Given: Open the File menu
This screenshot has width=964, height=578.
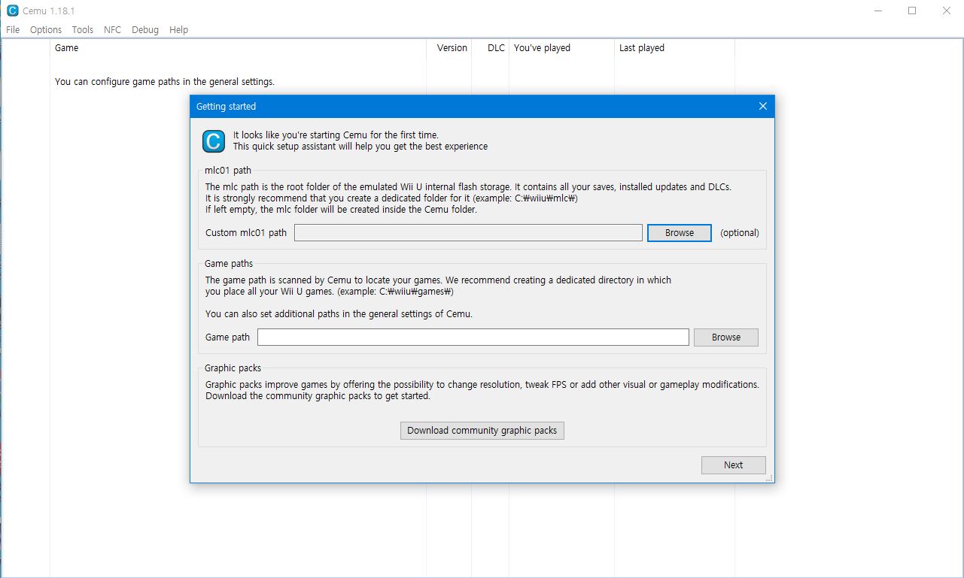Looking at the screenshot, I should [x=13, y=29].
